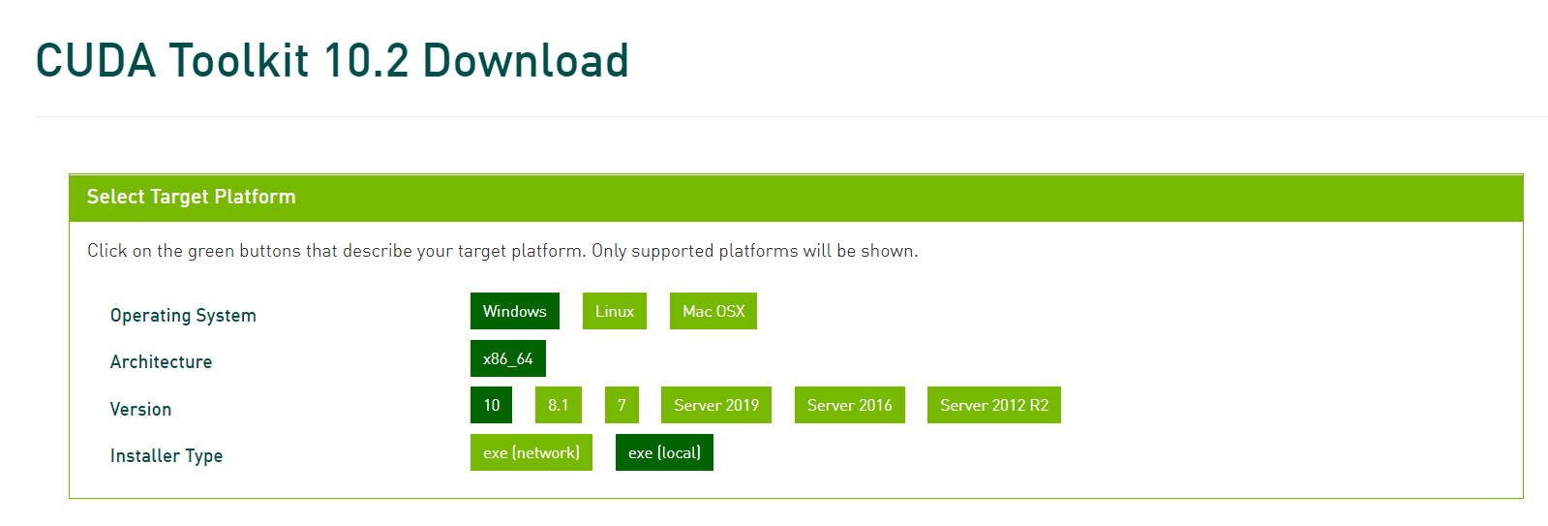Choose exe (network) installer type
The width and height of the screenshot is (1548, 526).
tap(531, 452)
